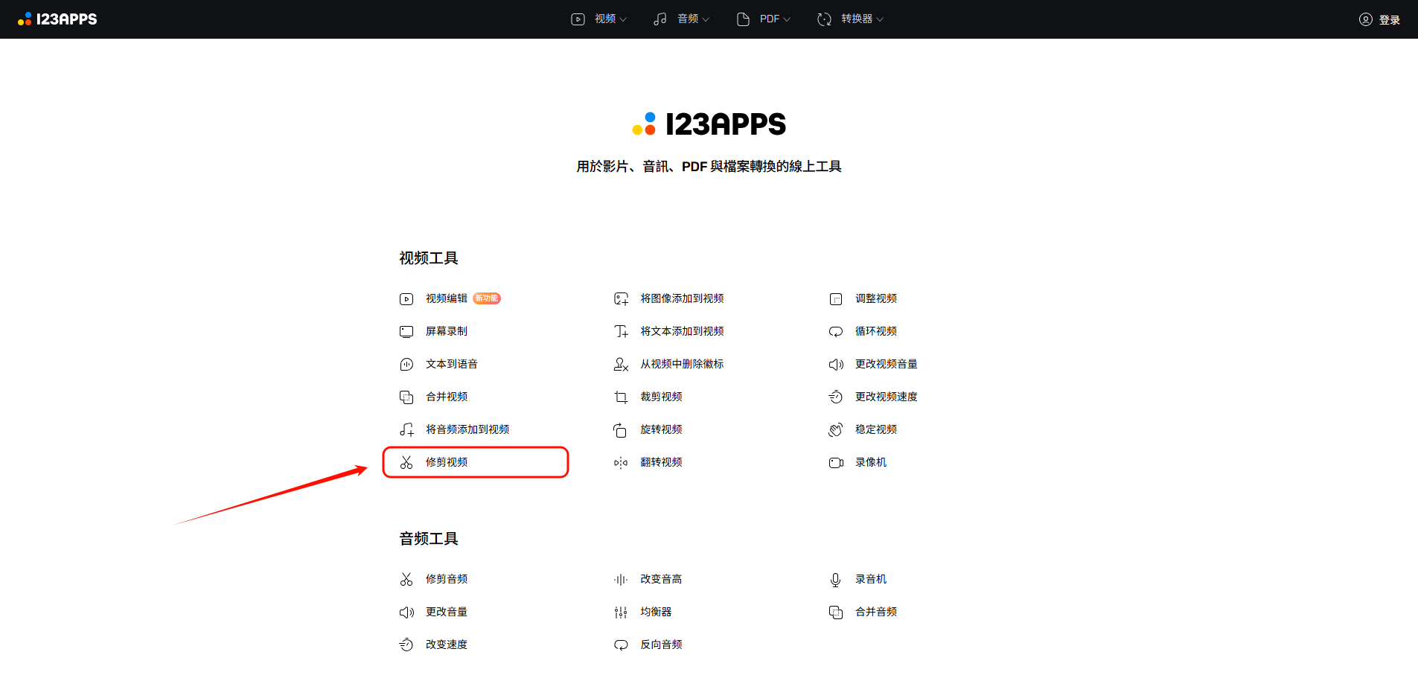1418x678 pixels.
Task: Click the 调整视频 resize icon
Action: [836, 299]
